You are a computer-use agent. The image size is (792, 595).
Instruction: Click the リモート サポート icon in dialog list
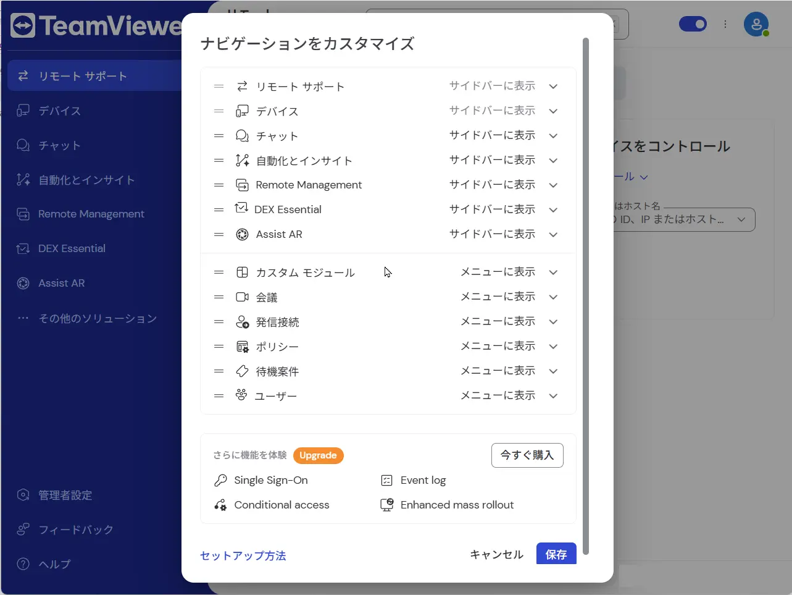(242, 87)
